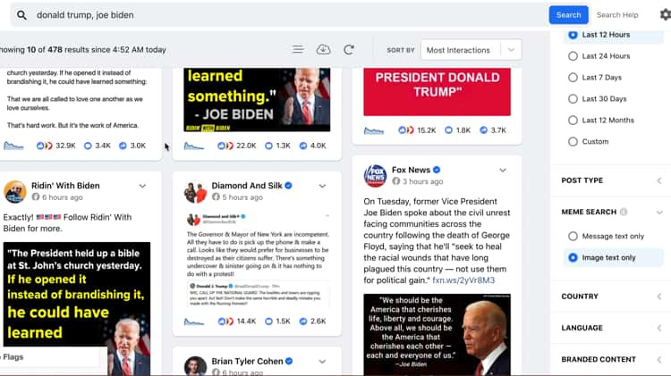Open Fox News page name link
The width and height of the screenshot is (671, 376).
[x=411, y=170]
